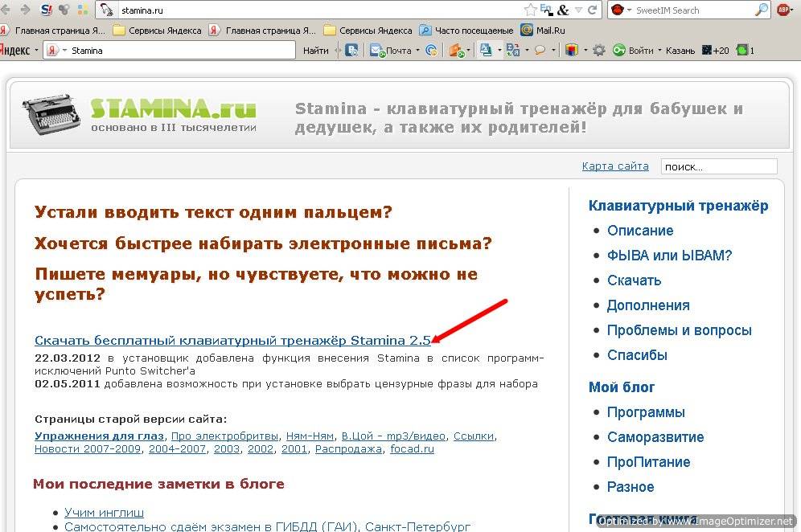Open first 'Сервисы Яндекса' bookmarks folder
The image size is (801, 532).
[x=158, y=30]
